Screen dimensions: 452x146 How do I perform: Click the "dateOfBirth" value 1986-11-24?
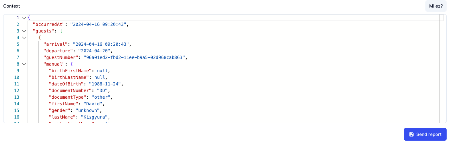[105, 84]
